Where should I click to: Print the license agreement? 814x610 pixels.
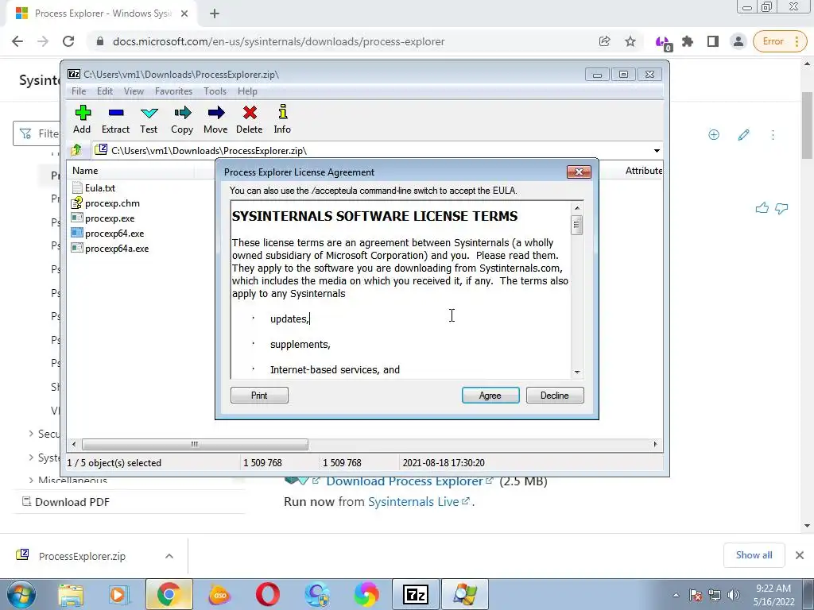(x=259, y=396)
